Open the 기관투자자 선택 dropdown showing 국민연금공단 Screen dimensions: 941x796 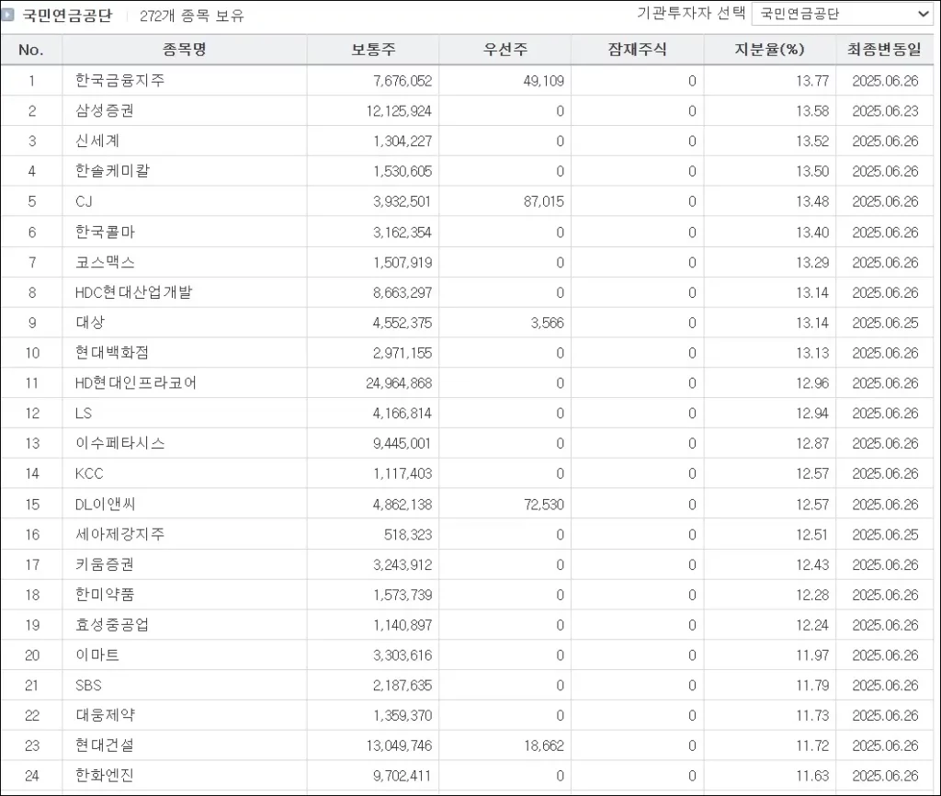coord(842,14)
